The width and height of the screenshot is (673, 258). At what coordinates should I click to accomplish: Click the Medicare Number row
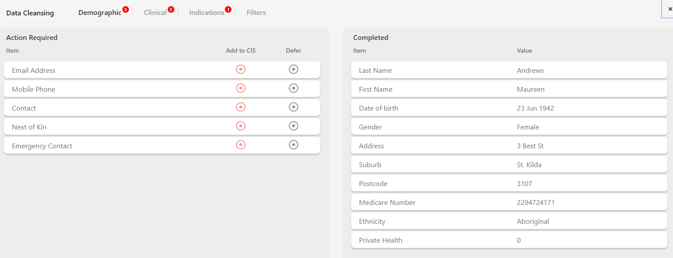click(509, 202)
